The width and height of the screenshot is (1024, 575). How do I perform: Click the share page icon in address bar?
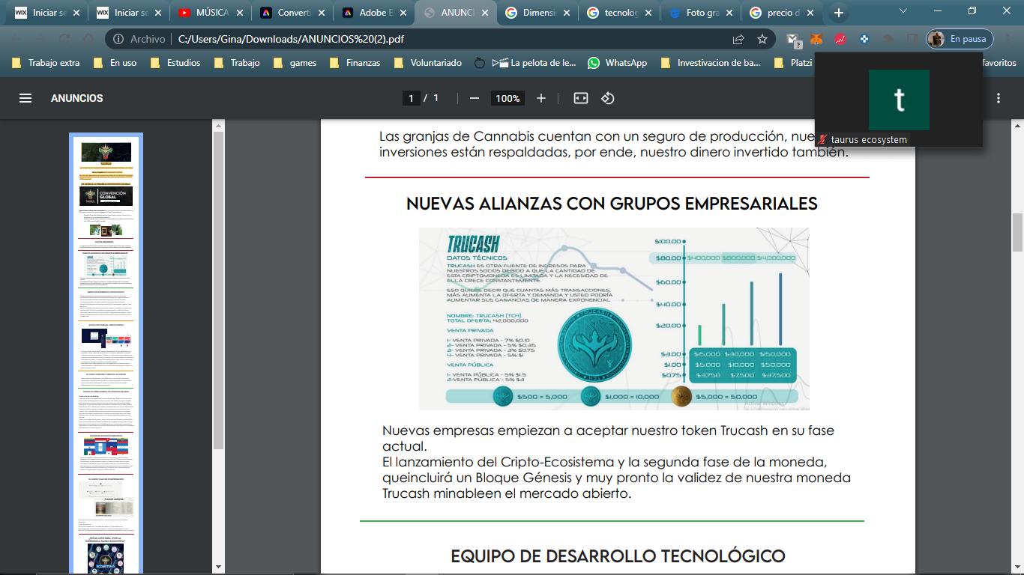point(738,39)
